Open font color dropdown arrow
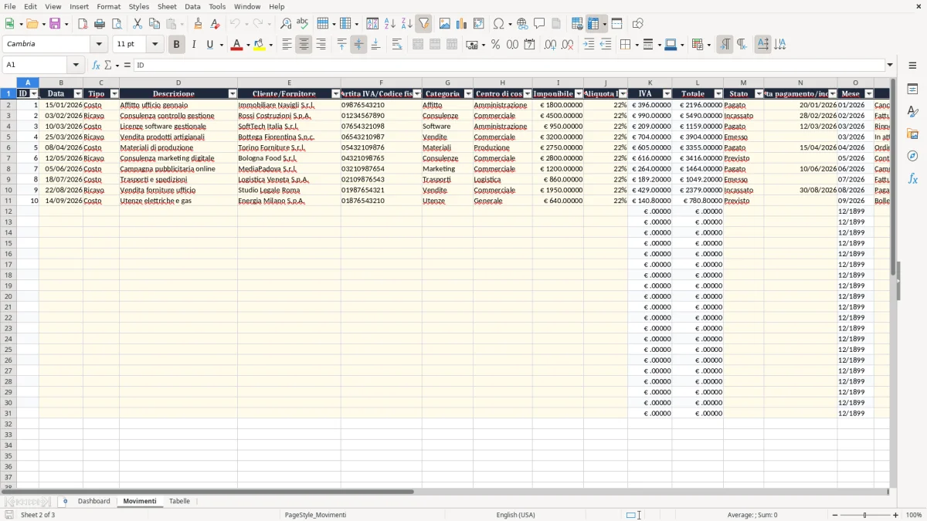Viewport: 927px width, 521px height. click(x=248, y=45)
